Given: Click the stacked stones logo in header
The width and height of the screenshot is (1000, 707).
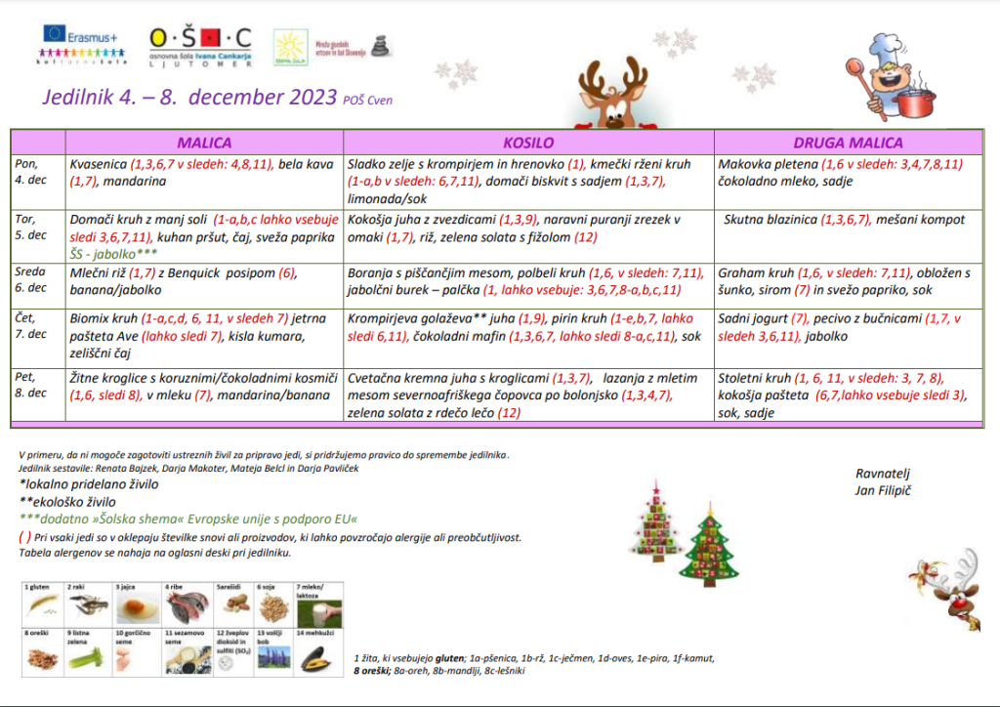Looking at the screenshot, I should [381, 47].
